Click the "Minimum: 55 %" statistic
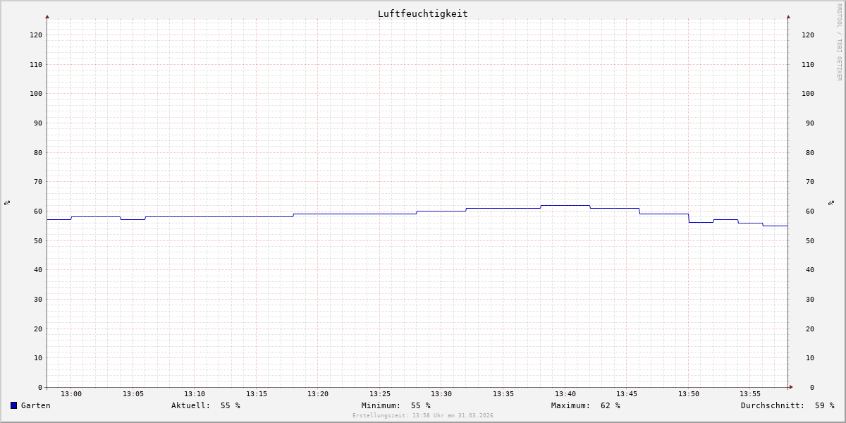This screenshot has width=846, height=423. (x=396, y=405)
